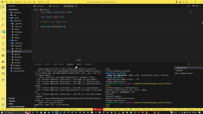This screenshot has height=114, width=203.
Task: Open views.py in file tree
Action: (x=17, y=63)
